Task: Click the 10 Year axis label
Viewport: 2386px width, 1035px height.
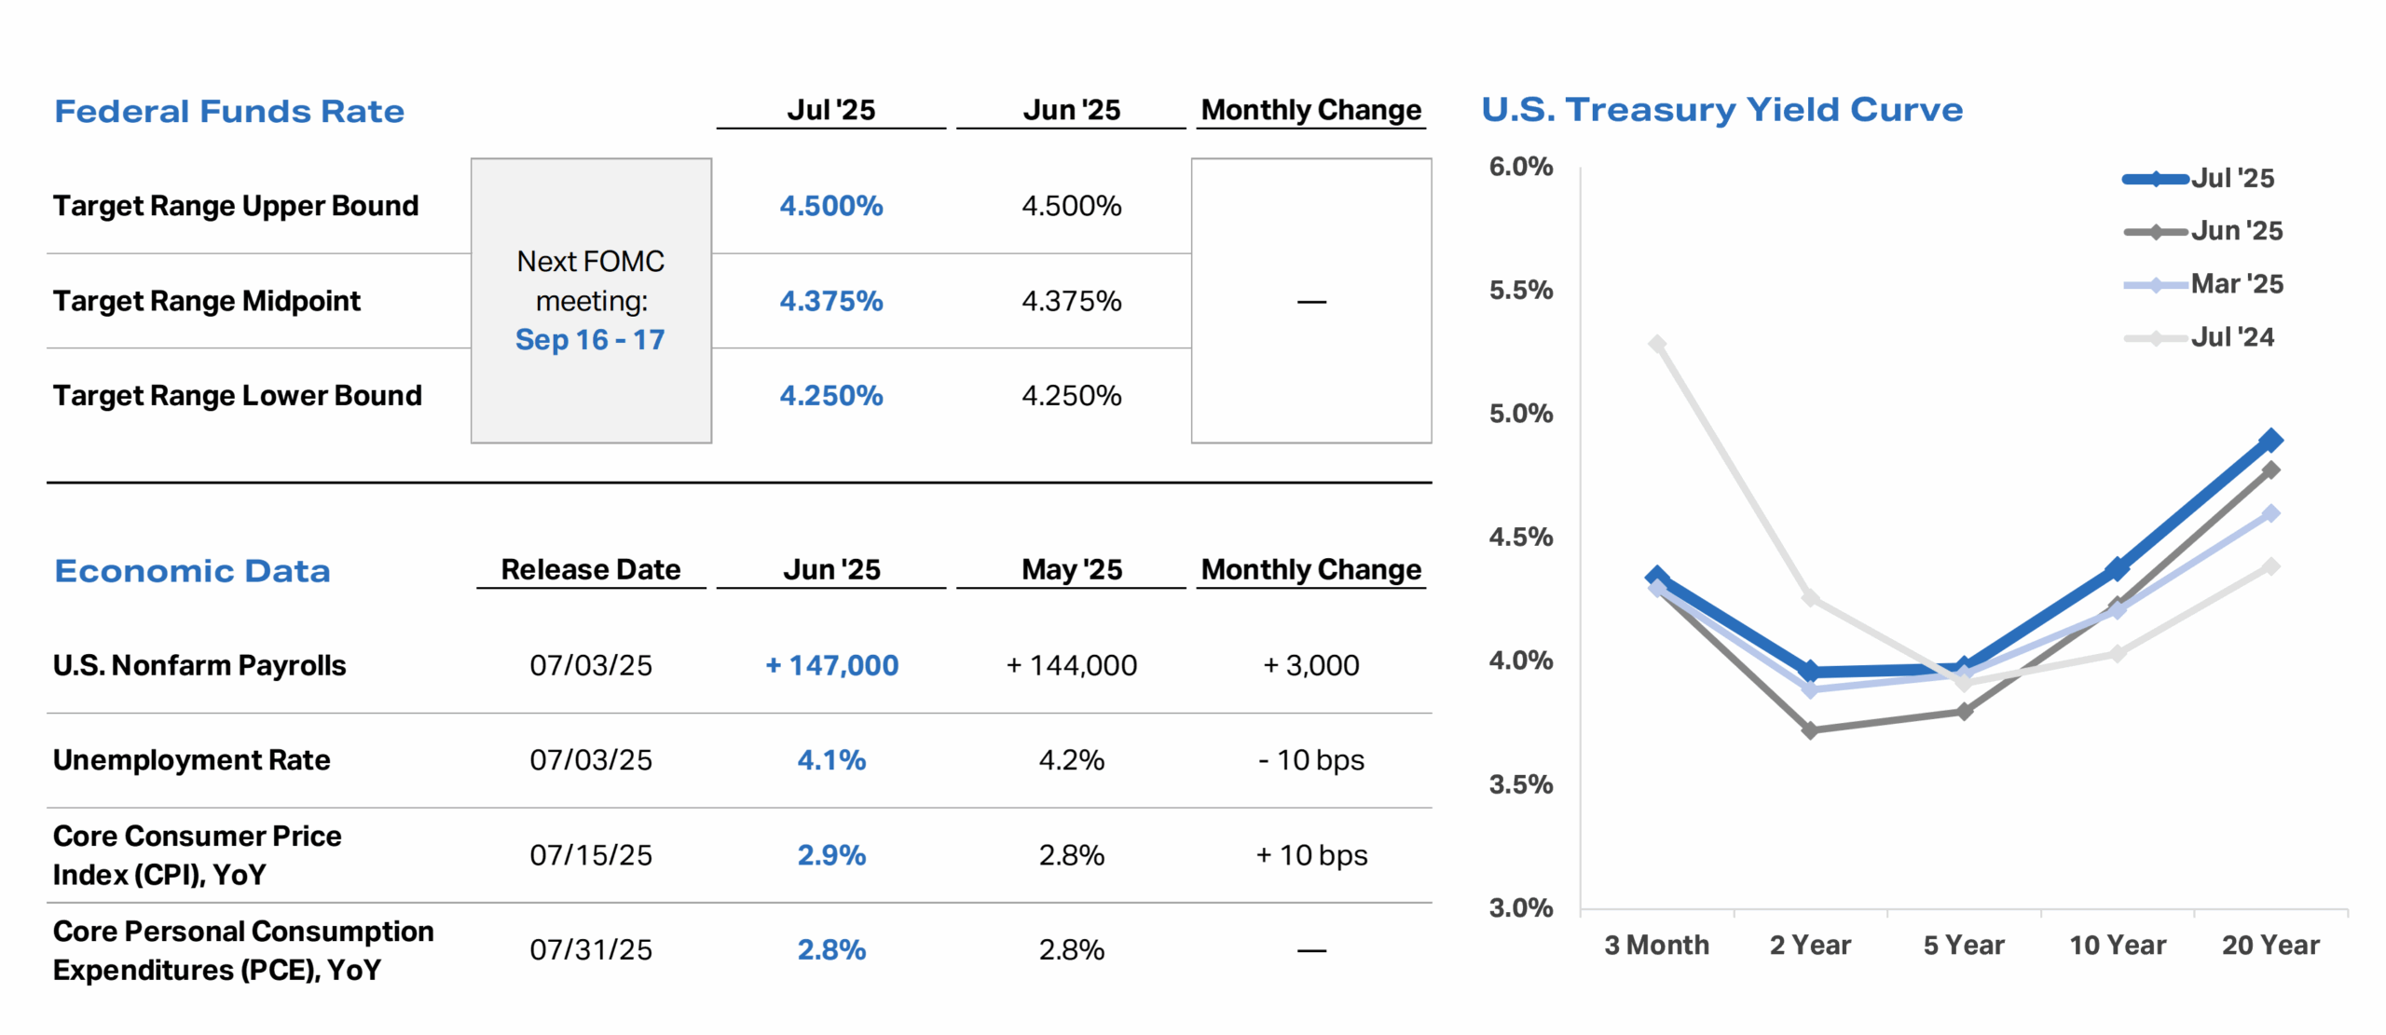Action: [x=2117, y=946]
